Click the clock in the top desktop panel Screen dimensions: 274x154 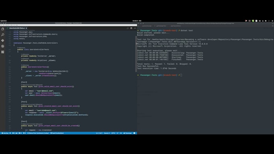pos(137,21)
